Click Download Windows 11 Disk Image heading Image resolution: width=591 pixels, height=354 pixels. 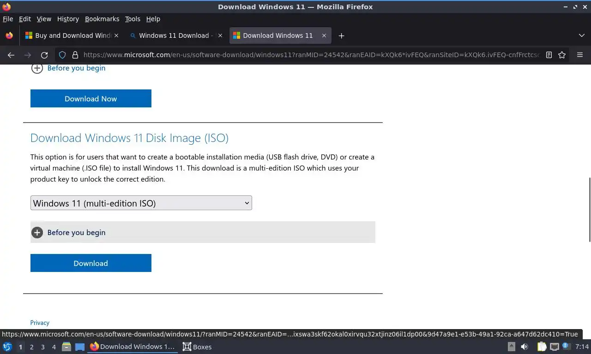(129, 138)
